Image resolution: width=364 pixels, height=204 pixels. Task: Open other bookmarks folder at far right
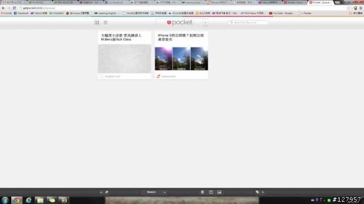(x=355, y=13)
